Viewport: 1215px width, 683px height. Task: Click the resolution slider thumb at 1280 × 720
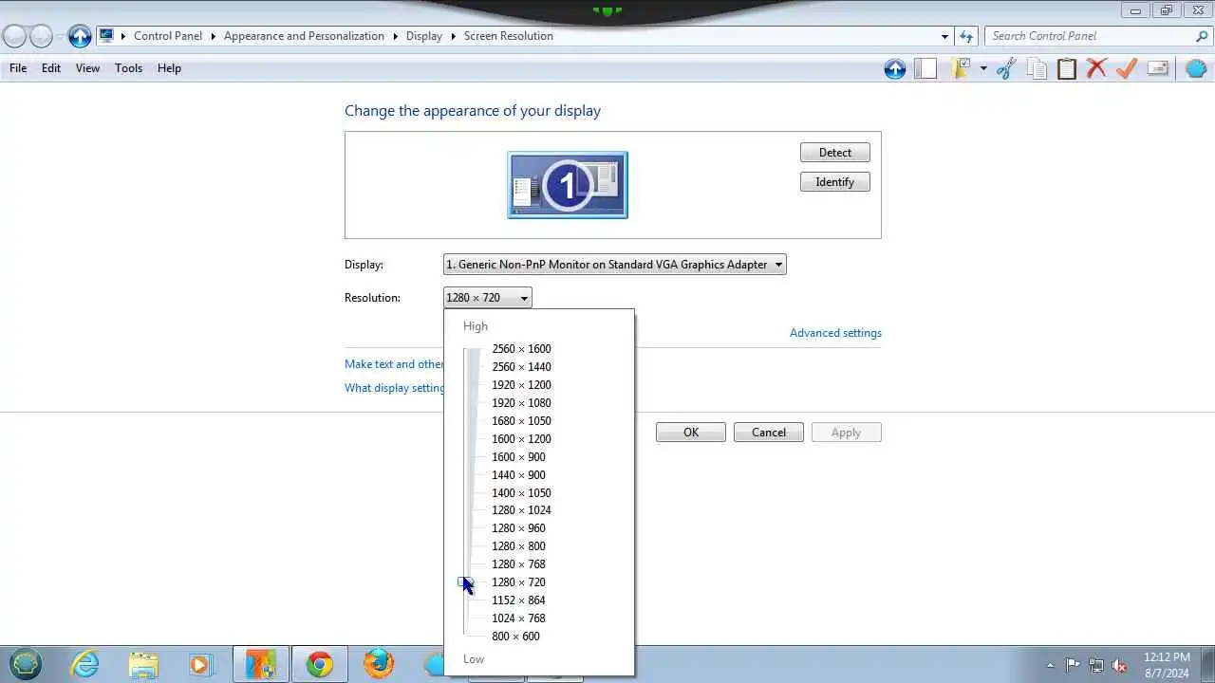click(465, 582)
